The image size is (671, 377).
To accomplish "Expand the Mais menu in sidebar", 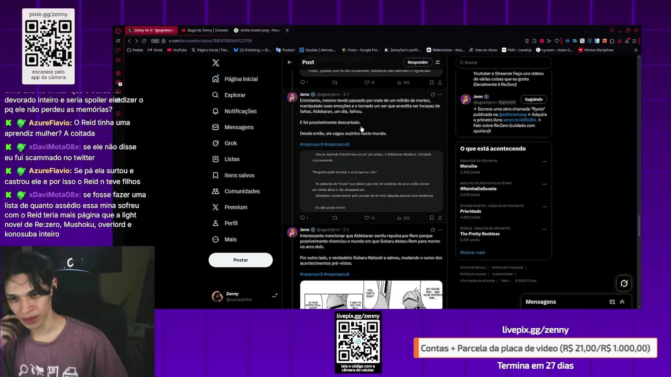I will pyautogui.click(x=224, y=239).
